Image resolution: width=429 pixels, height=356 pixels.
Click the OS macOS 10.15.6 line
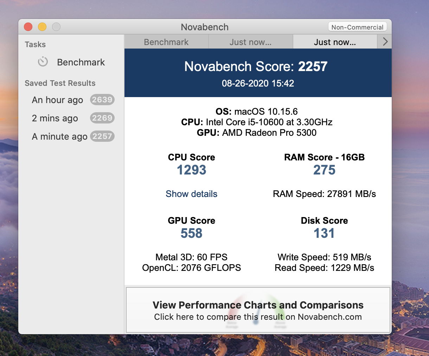point(257,112)
